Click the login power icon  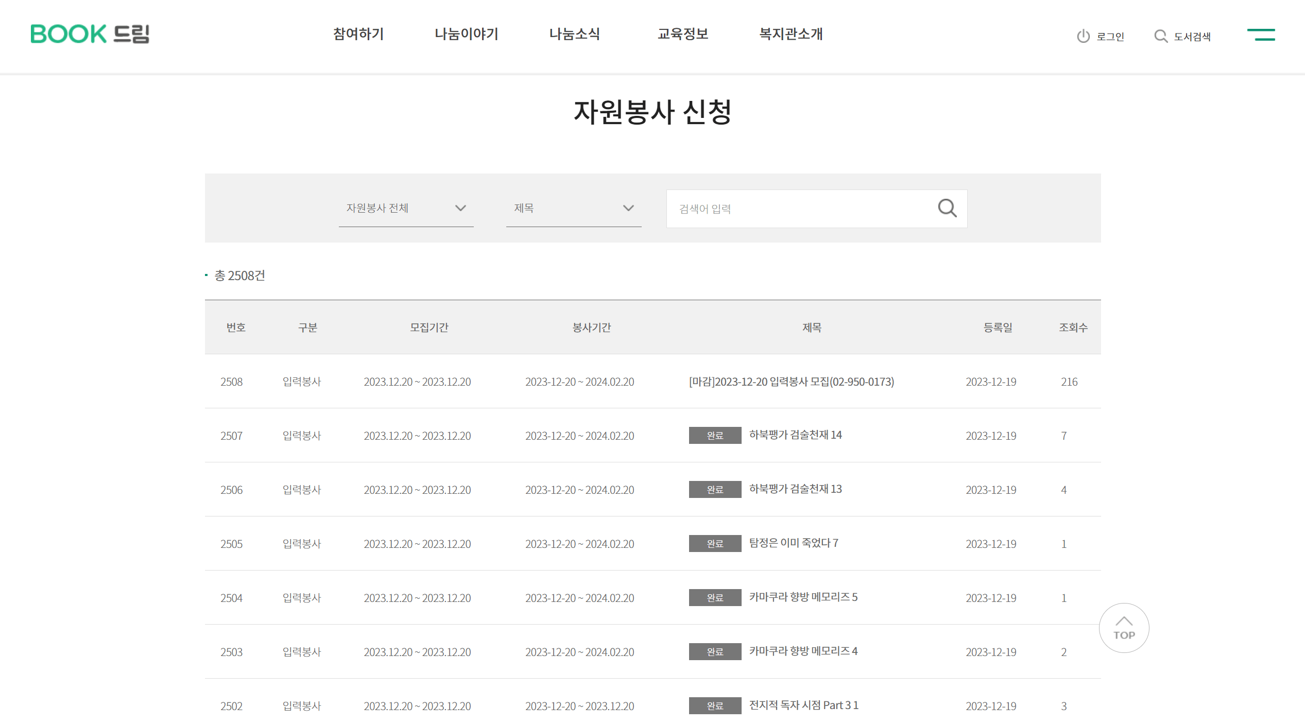[1083, 36]
